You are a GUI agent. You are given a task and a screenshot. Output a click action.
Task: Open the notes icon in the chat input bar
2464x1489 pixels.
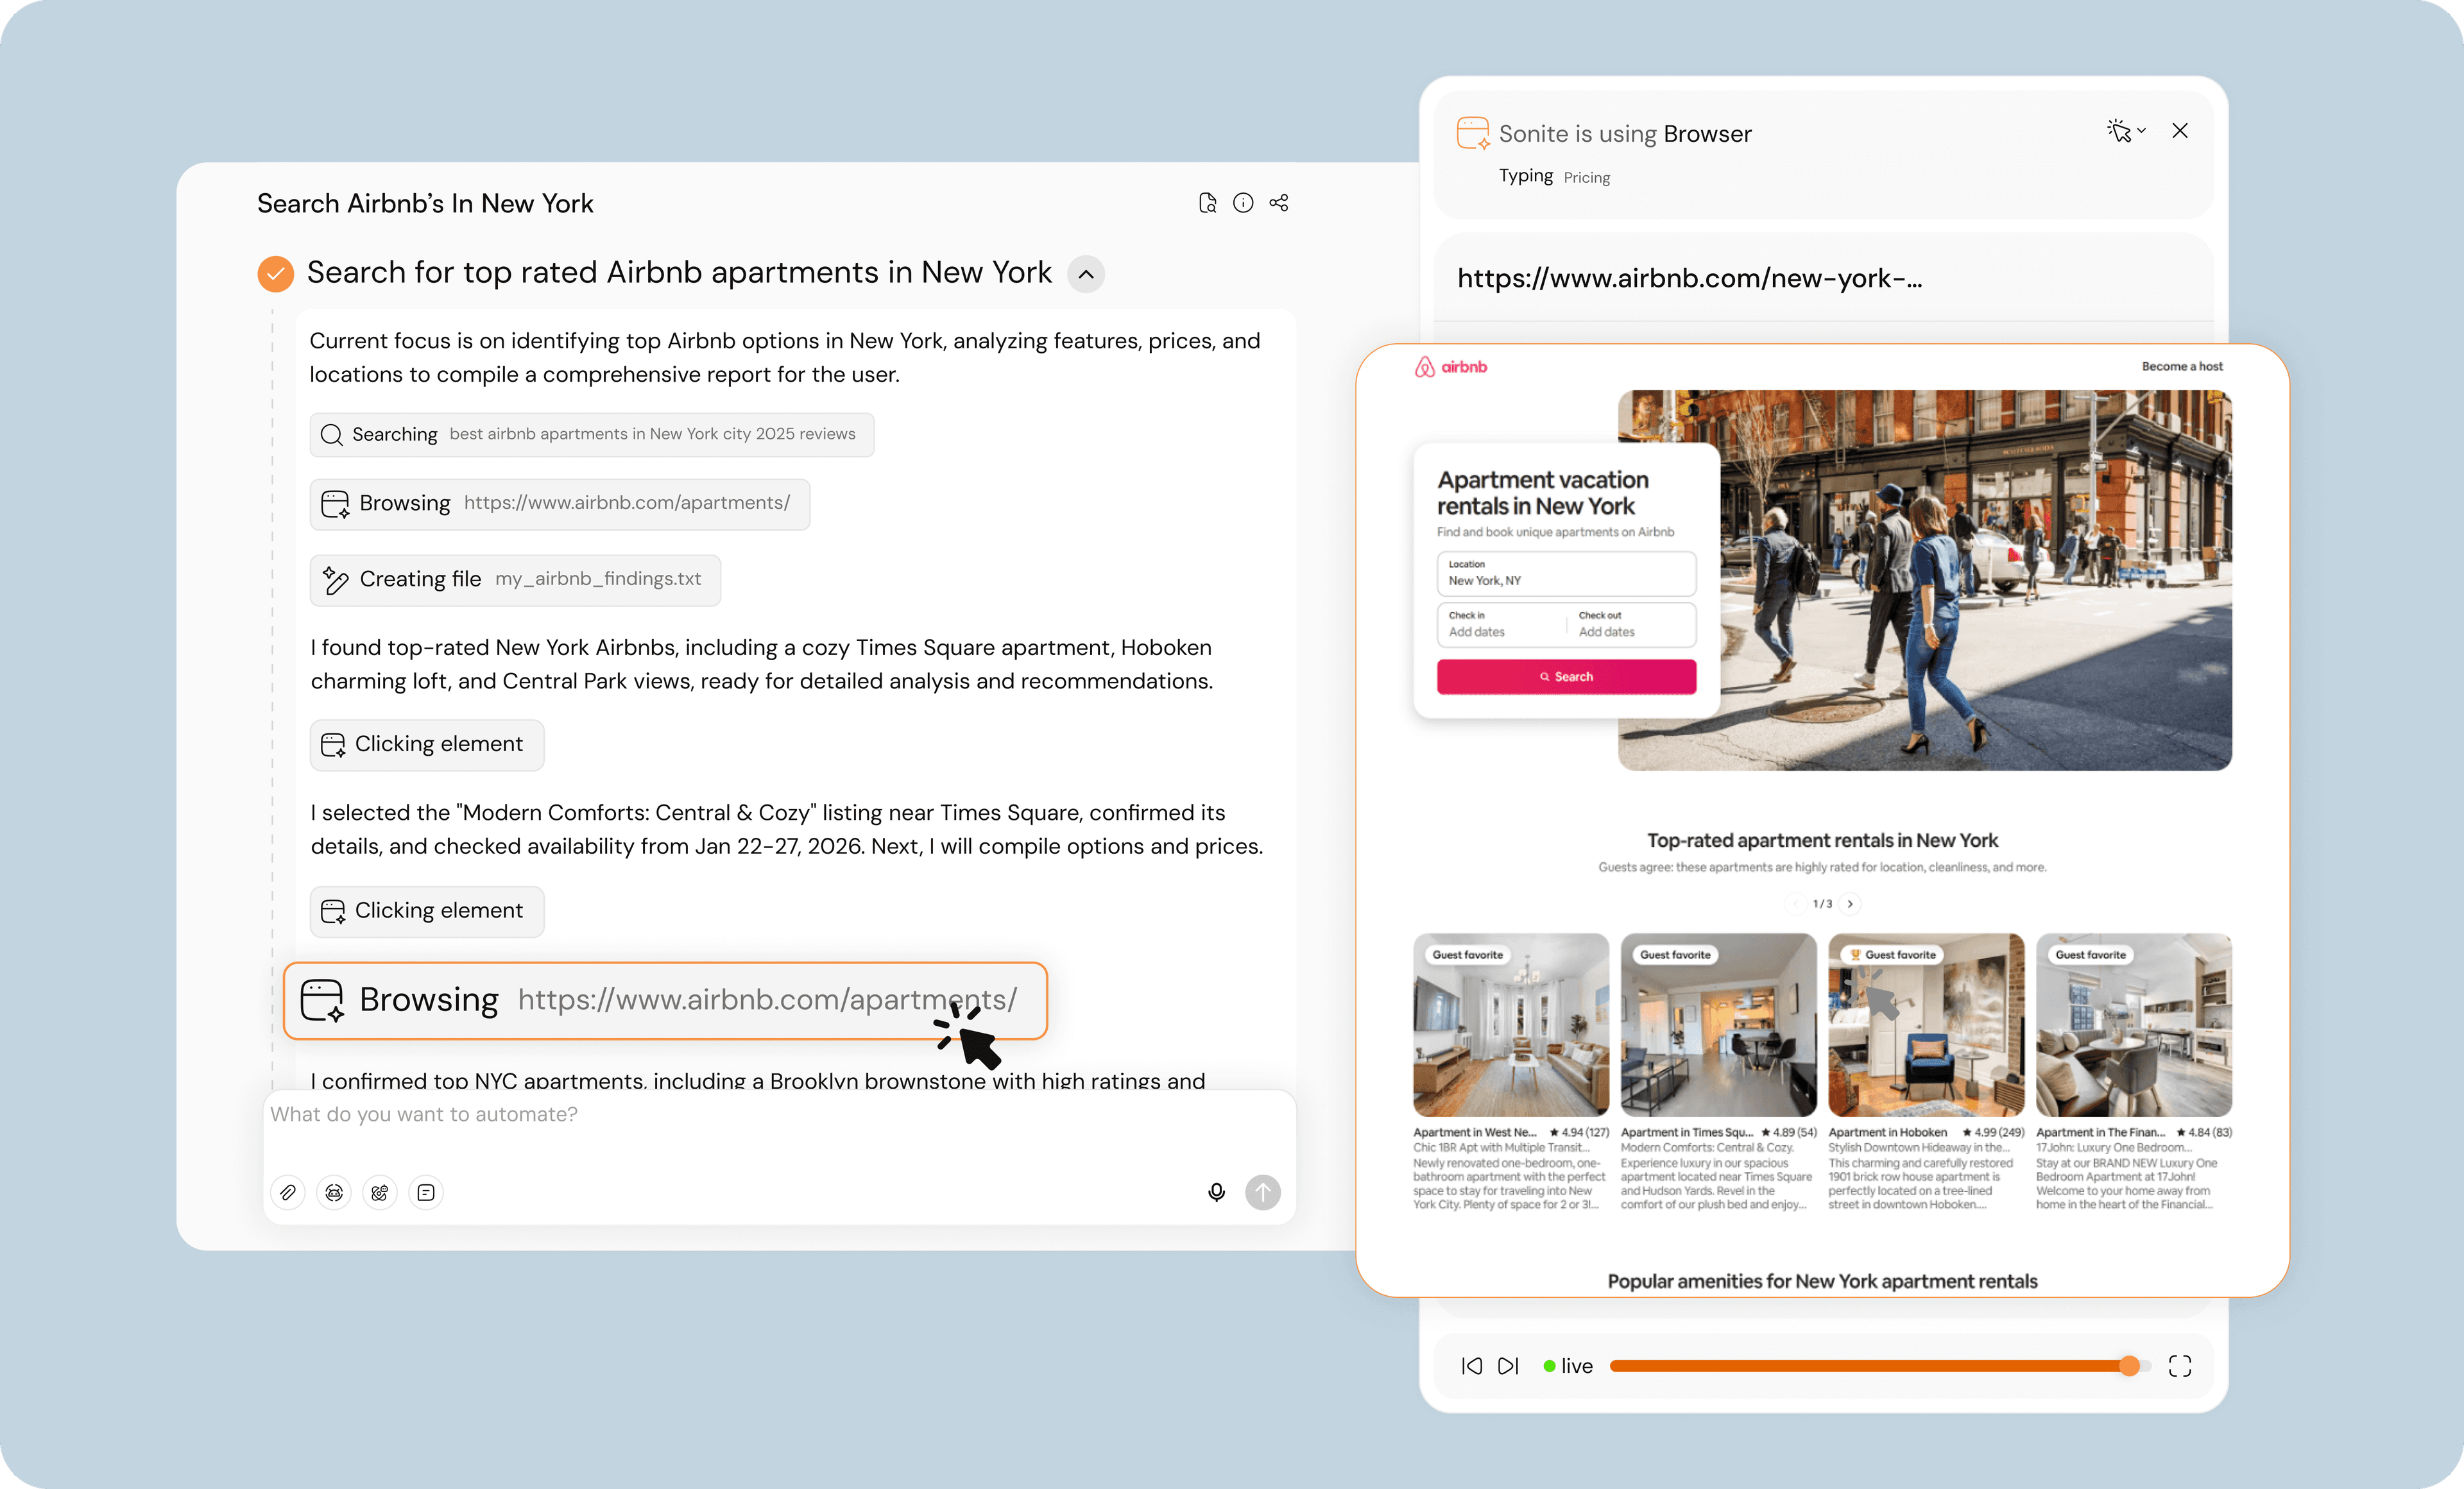coord(425,1192)
